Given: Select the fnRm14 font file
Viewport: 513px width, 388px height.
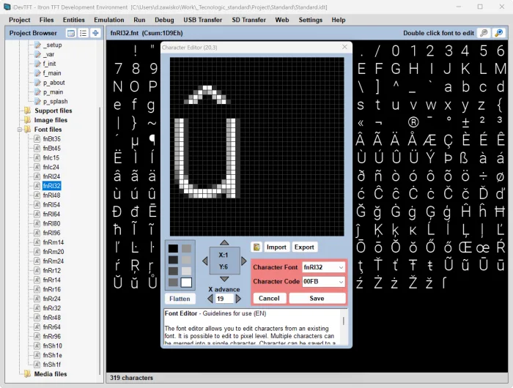Looking at the screenshot, I should coord(53,242).
